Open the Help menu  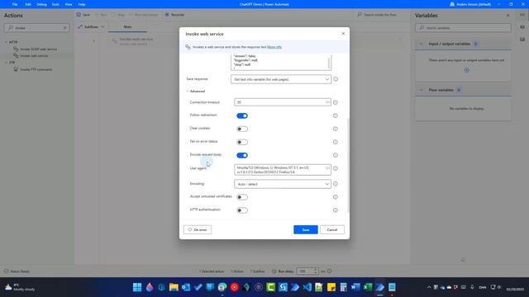tap(82, 4)
